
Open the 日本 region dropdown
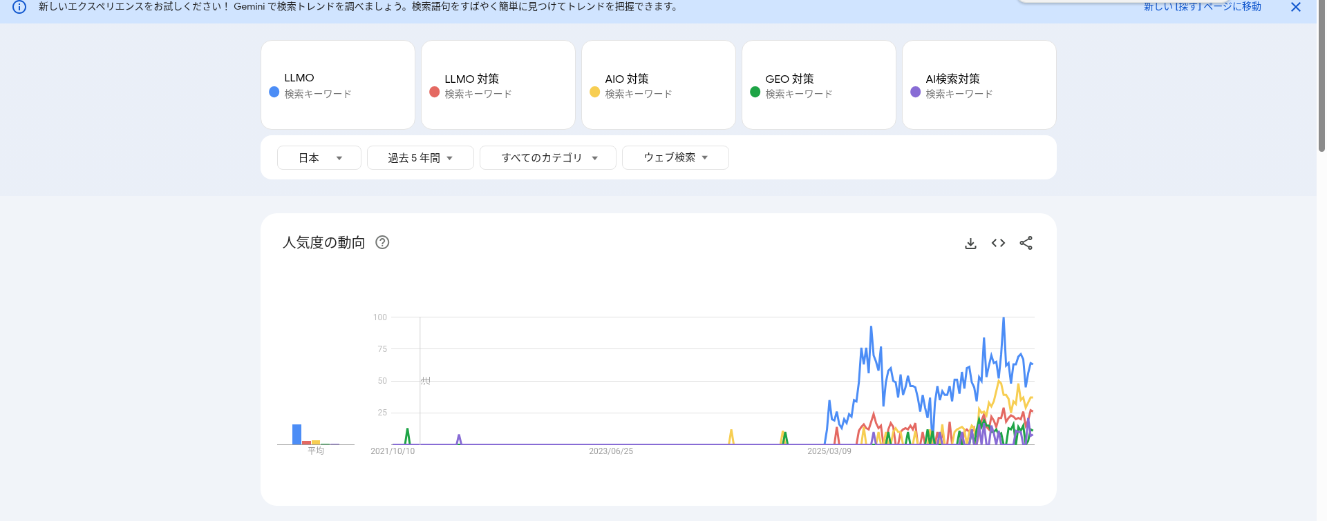(x=319, y=157)
